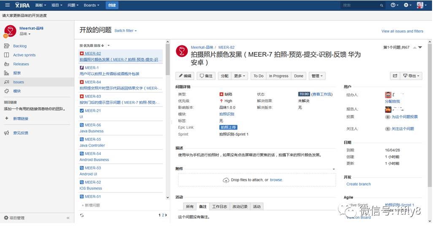
Task: Expand the 品味 board switcher dropdown
Action: tap(25, 34)
